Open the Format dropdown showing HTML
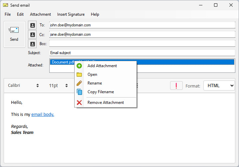239x167 pixels. click(x=219, y=86)
